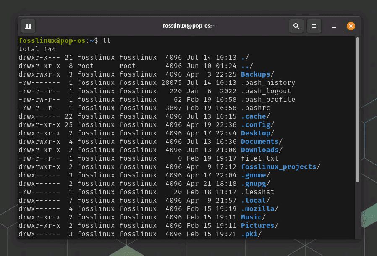Click the terminal vertical scrollbar

(358, 110)
